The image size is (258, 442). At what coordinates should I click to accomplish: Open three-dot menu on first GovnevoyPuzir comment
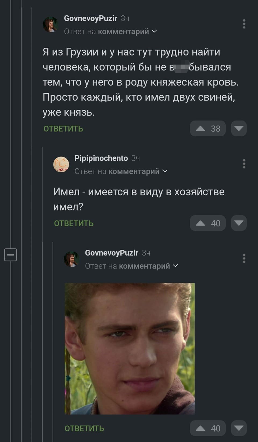(x=244, y=24)
